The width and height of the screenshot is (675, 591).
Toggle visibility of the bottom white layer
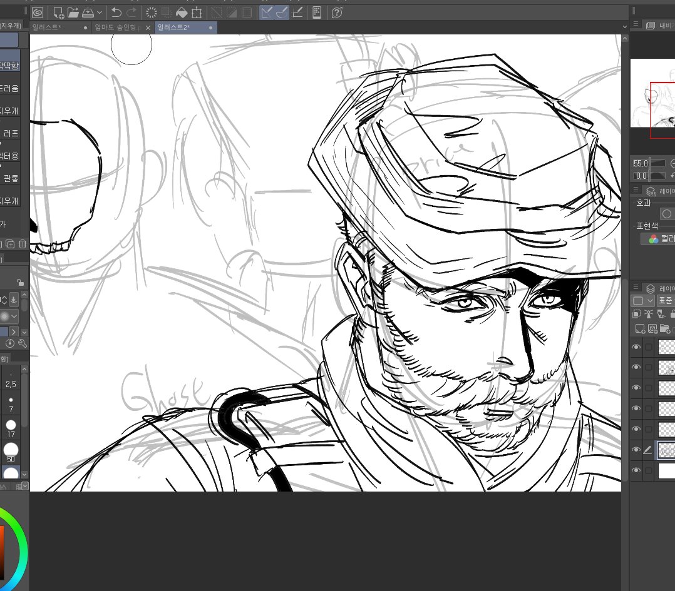pos(636,471)
